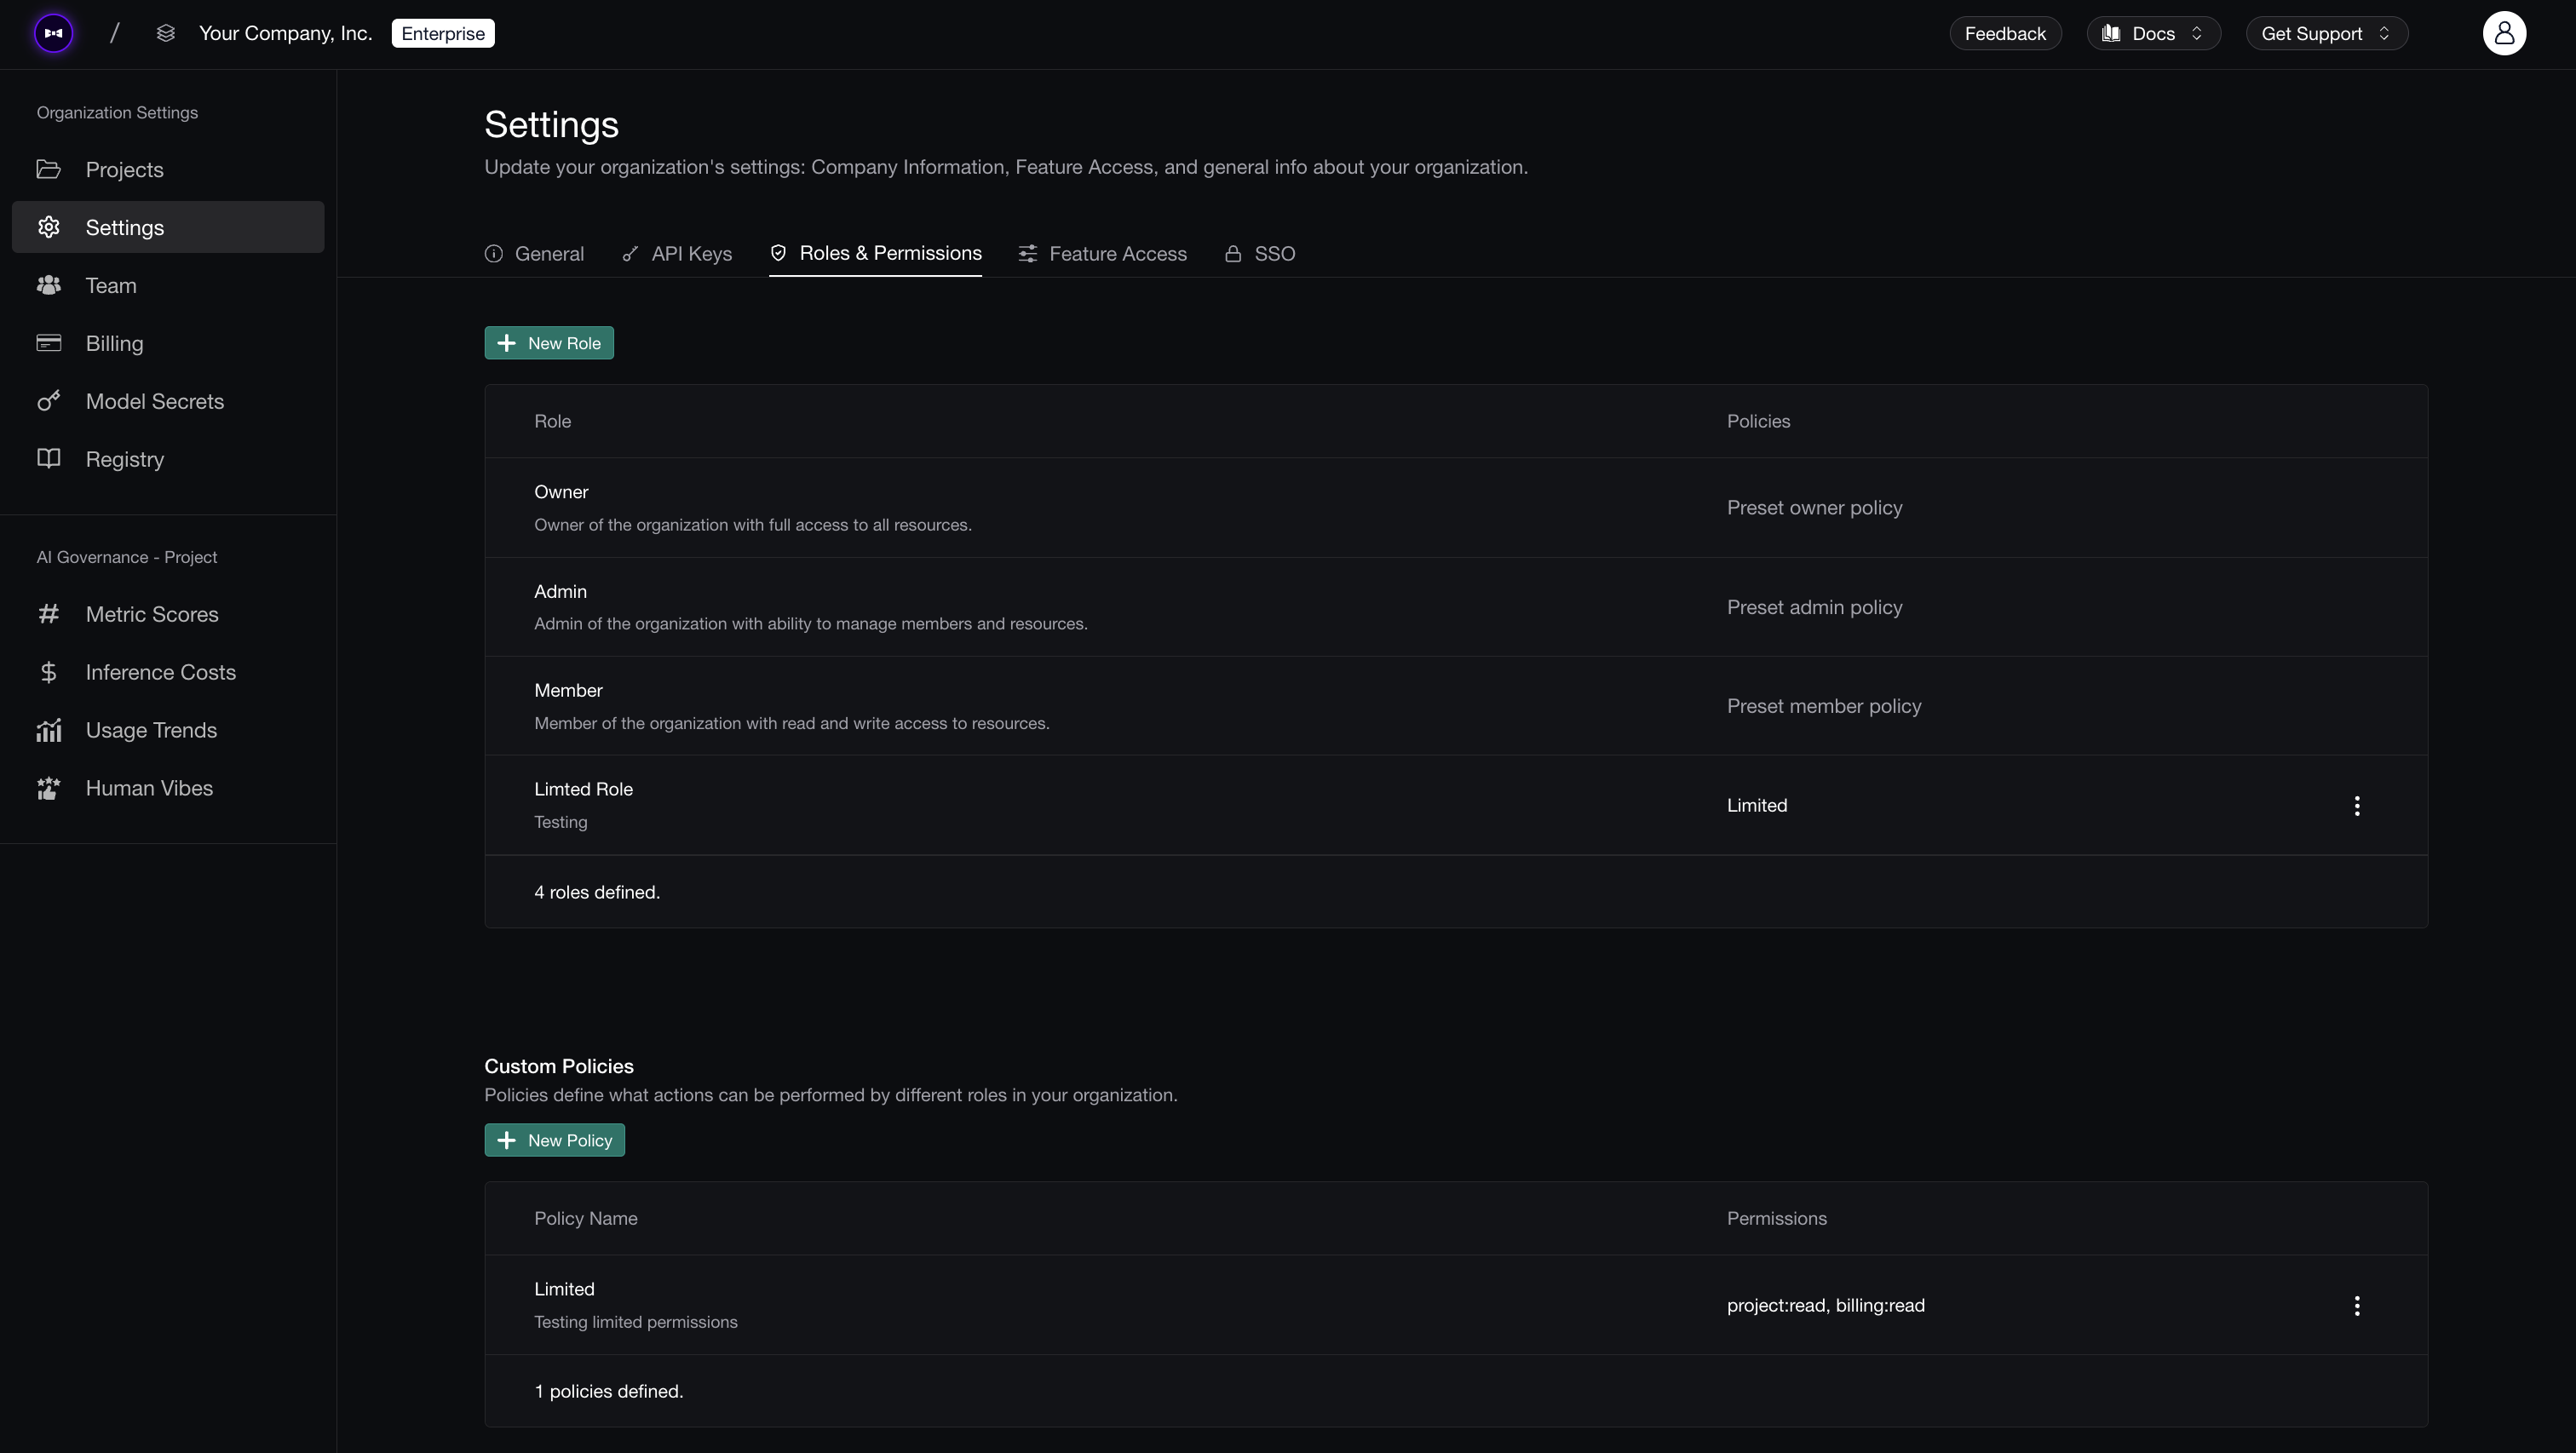Select the Admin role row
Image resolution: width=2576 pixels, height=1453 pixels.
[x=1456, y=607]
